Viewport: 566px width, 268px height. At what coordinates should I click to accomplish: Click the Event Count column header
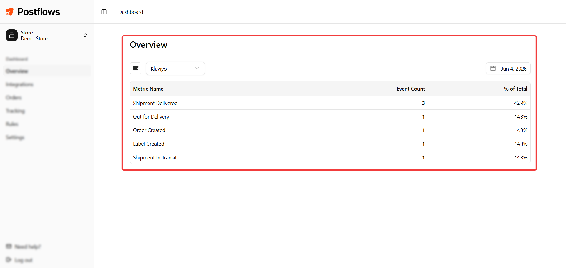pyautogui.click(x=411, y=89)
